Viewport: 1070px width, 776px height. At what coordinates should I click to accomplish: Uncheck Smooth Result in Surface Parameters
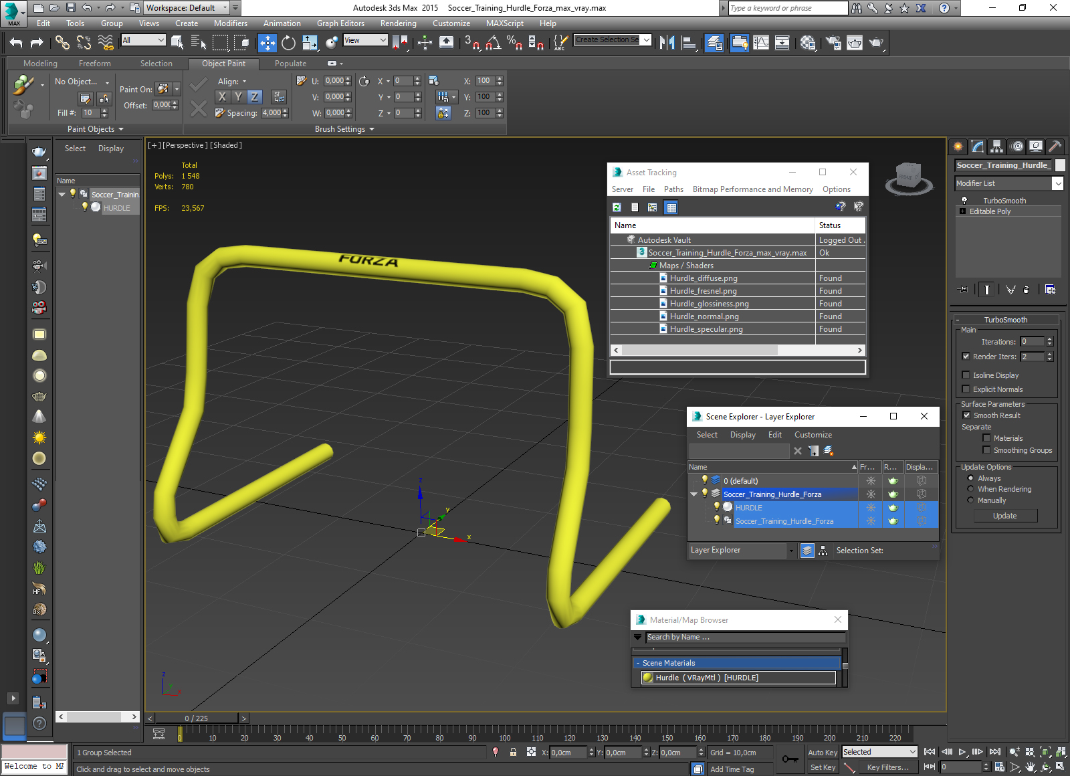[x=966, y=415]
